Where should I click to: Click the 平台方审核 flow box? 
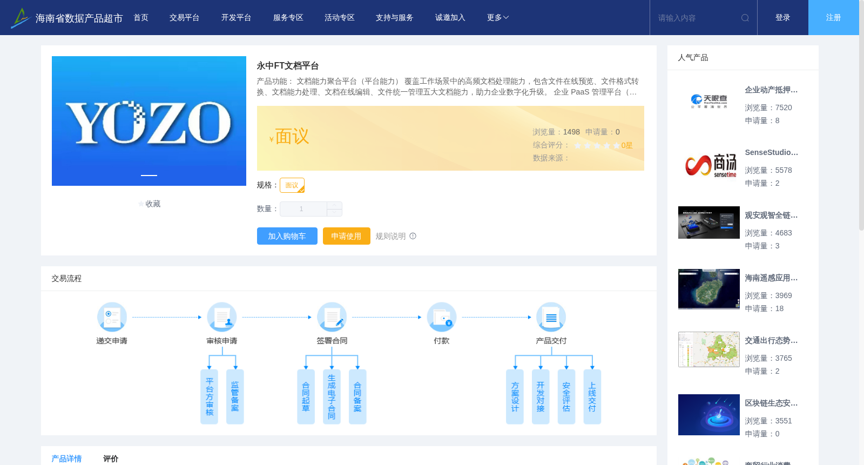click(210, 397)
